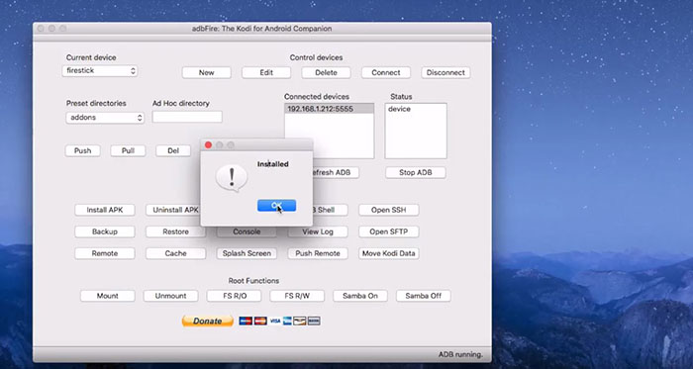Click the Samba On button
Screen dimensions: 693x369
pos(360,296)
